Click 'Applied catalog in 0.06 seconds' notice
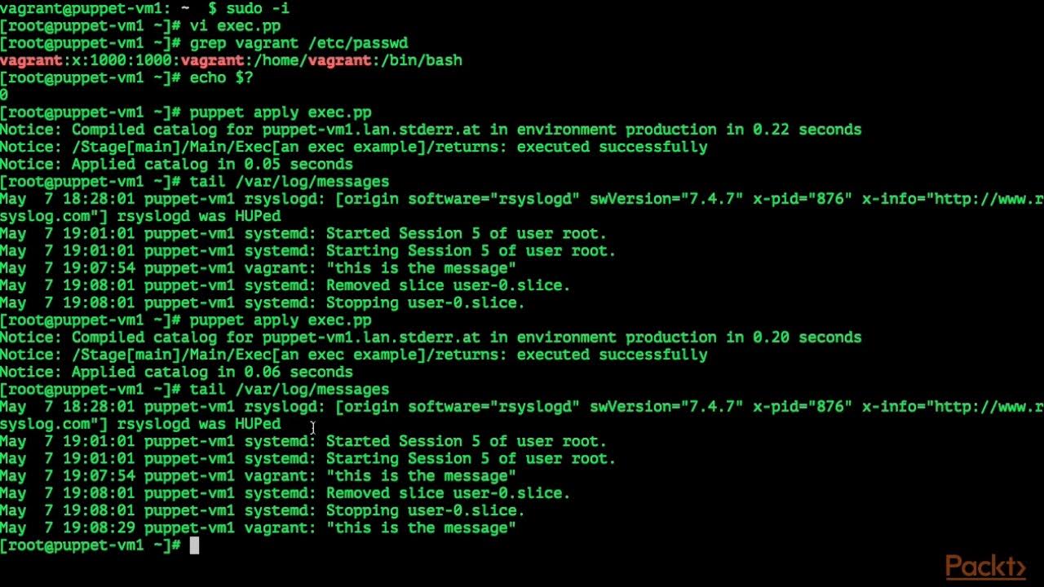Viewport: 1044px width, 587px height. pos(212,373)
